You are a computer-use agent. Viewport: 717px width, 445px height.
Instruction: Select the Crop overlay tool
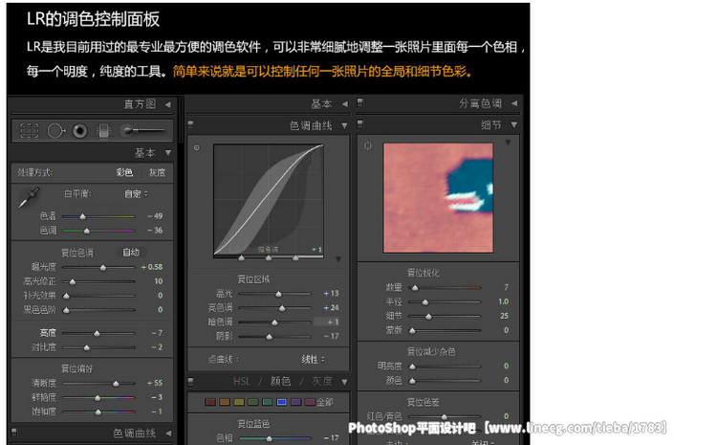(x=30, y=131)
